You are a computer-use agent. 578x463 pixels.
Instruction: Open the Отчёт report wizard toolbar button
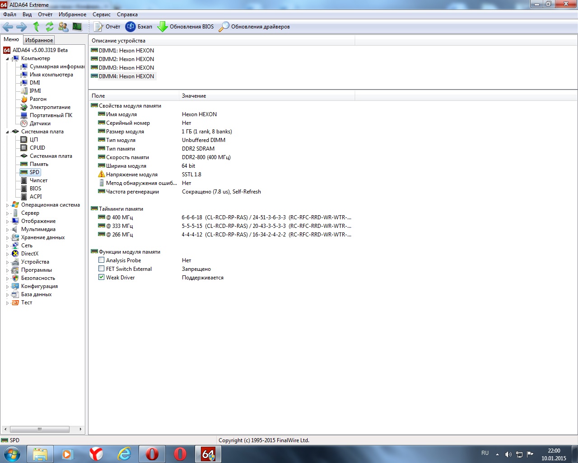[107, 27]
